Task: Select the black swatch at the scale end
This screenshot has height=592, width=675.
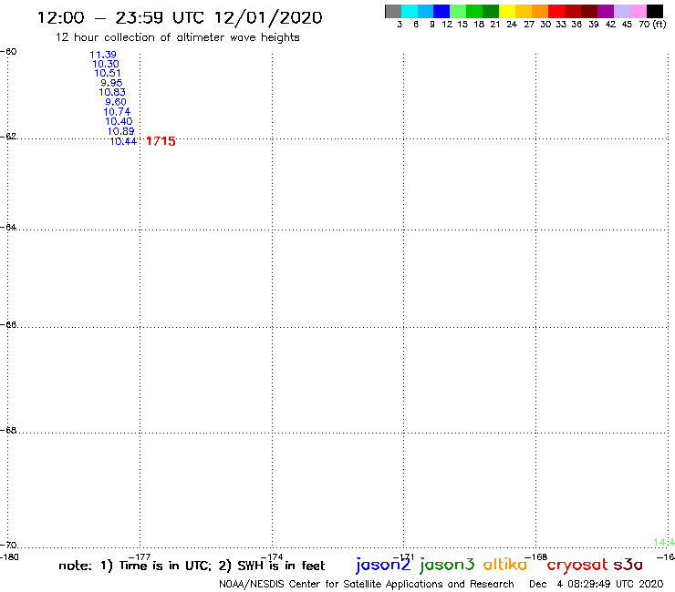Action: [x=655, y=11]
